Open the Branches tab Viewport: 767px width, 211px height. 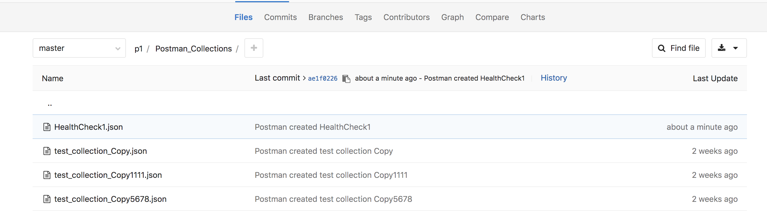click(x=325, y=17)
